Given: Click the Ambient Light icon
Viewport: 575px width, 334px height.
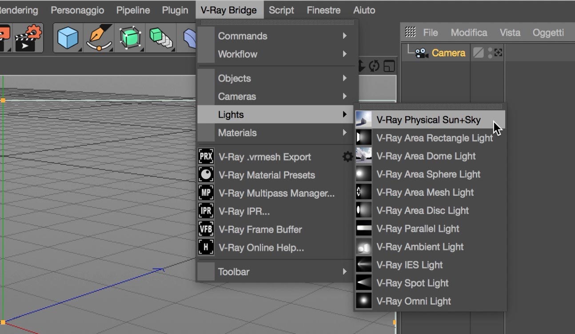Looking at the screenshot, I should click(x=363, y=247).
